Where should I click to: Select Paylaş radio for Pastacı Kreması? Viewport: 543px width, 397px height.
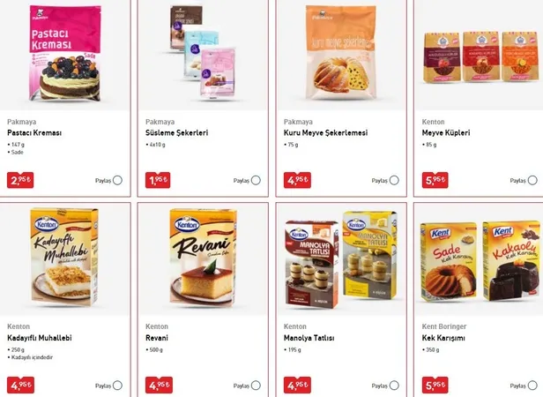[x=117, y=180]
